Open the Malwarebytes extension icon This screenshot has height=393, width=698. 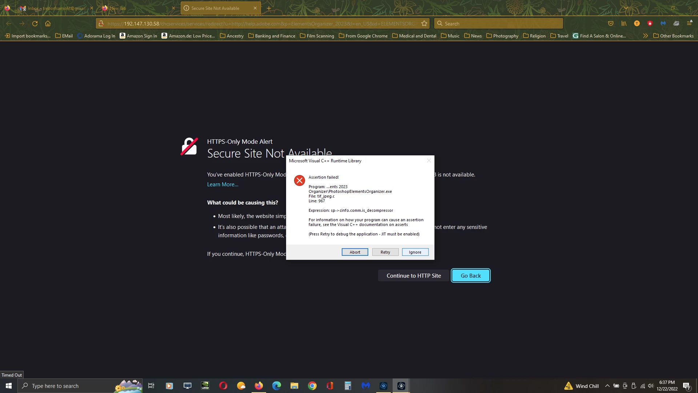663,24
